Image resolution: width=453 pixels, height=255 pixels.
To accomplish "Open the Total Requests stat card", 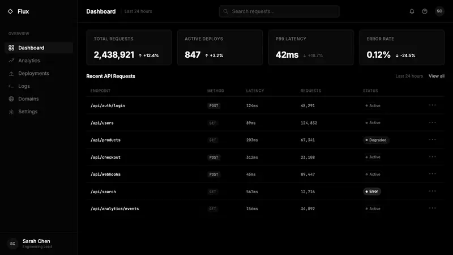I will tap(129, 48).
